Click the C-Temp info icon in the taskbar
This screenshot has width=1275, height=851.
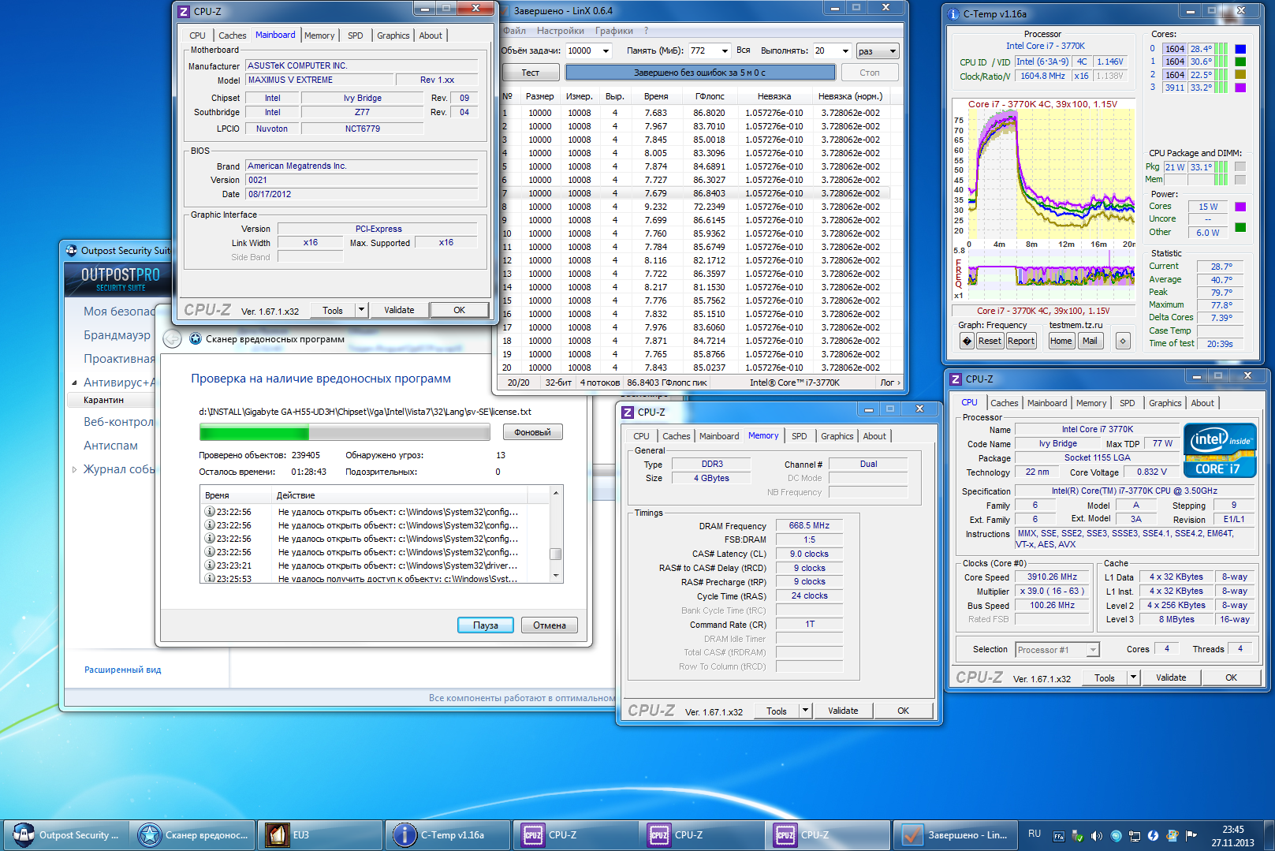coord(404,834)
